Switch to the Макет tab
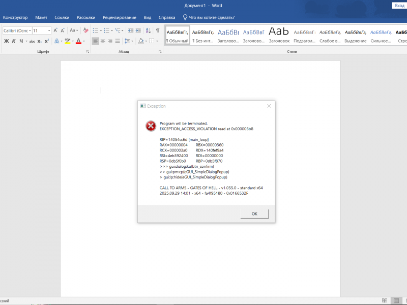This screenshot has height=305, width=407. coord(41,17)
